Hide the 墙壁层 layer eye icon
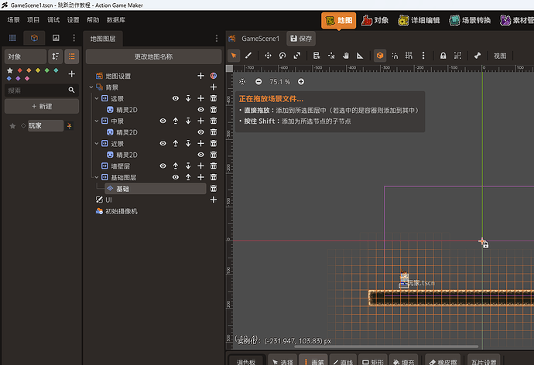 click(163, 165)
